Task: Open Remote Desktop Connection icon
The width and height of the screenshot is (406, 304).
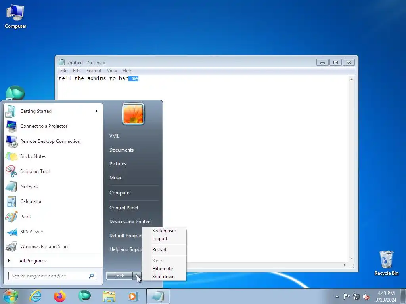Action: 11,141
